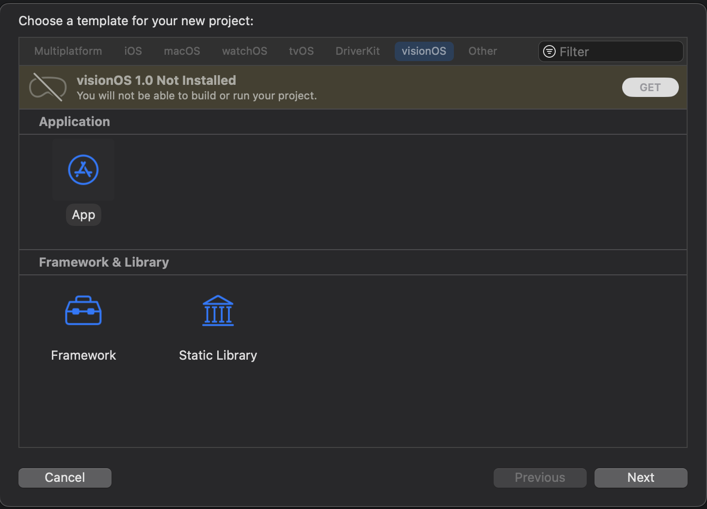Click the "You will not be able to build" message
The image size is (707, 509).
point(196,96)
